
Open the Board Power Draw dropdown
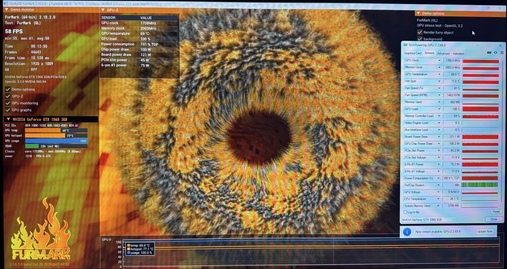439,137
